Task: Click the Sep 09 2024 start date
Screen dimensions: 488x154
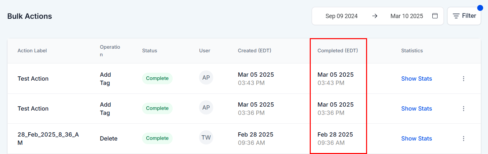Action: click(x=341, y=16)
